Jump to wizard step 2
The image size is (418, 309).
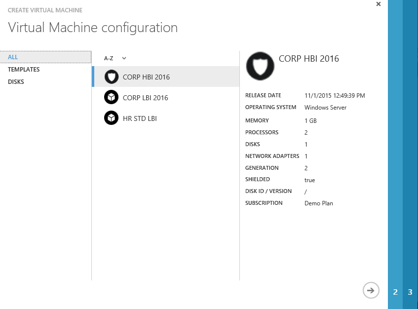click(395, 292)
